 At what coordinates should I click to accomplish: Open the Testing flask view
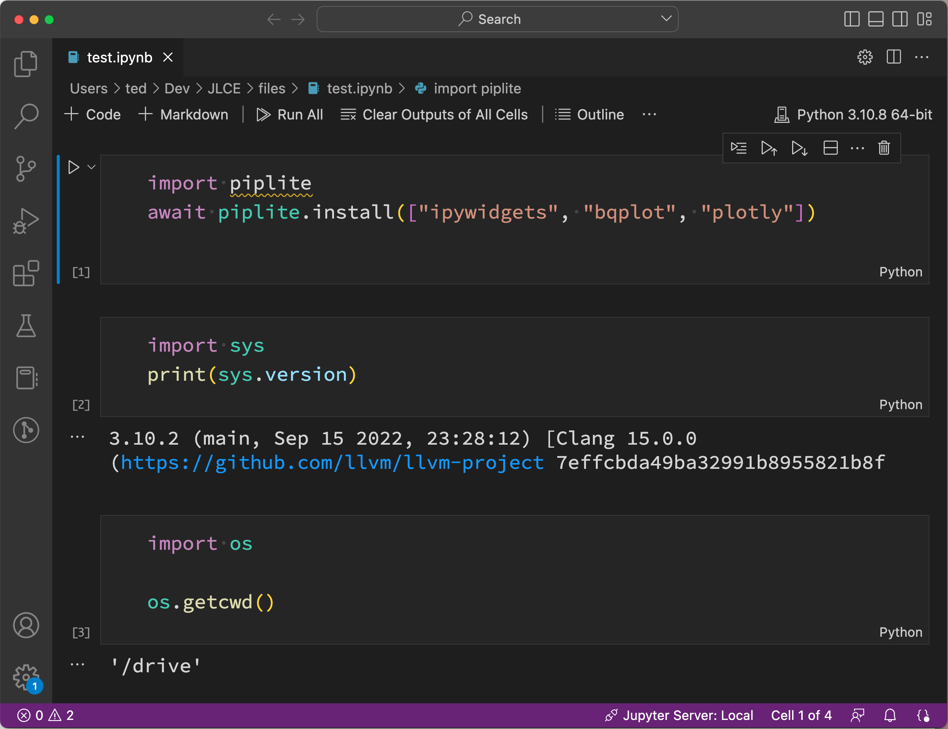26,326
